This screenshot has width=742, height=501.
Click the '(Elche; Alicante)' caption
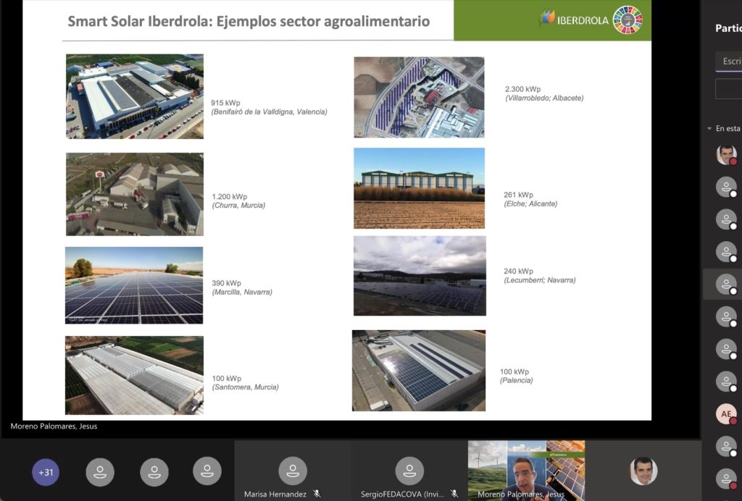click(x=530, y=203)
